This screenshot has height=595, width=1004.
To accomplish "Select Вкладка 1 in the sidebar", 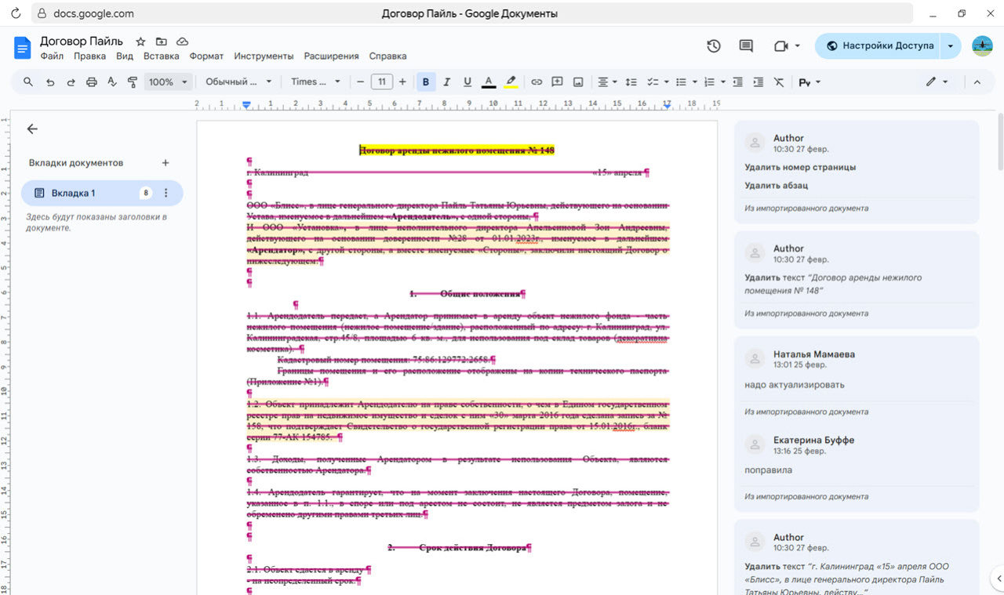I will tap(102, 193).
